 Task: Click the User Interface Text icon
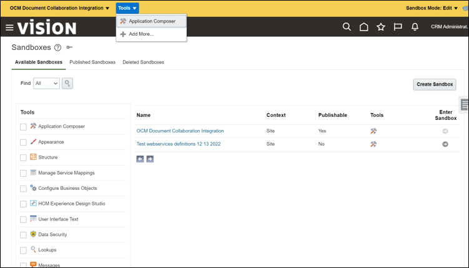pos(33,219)
